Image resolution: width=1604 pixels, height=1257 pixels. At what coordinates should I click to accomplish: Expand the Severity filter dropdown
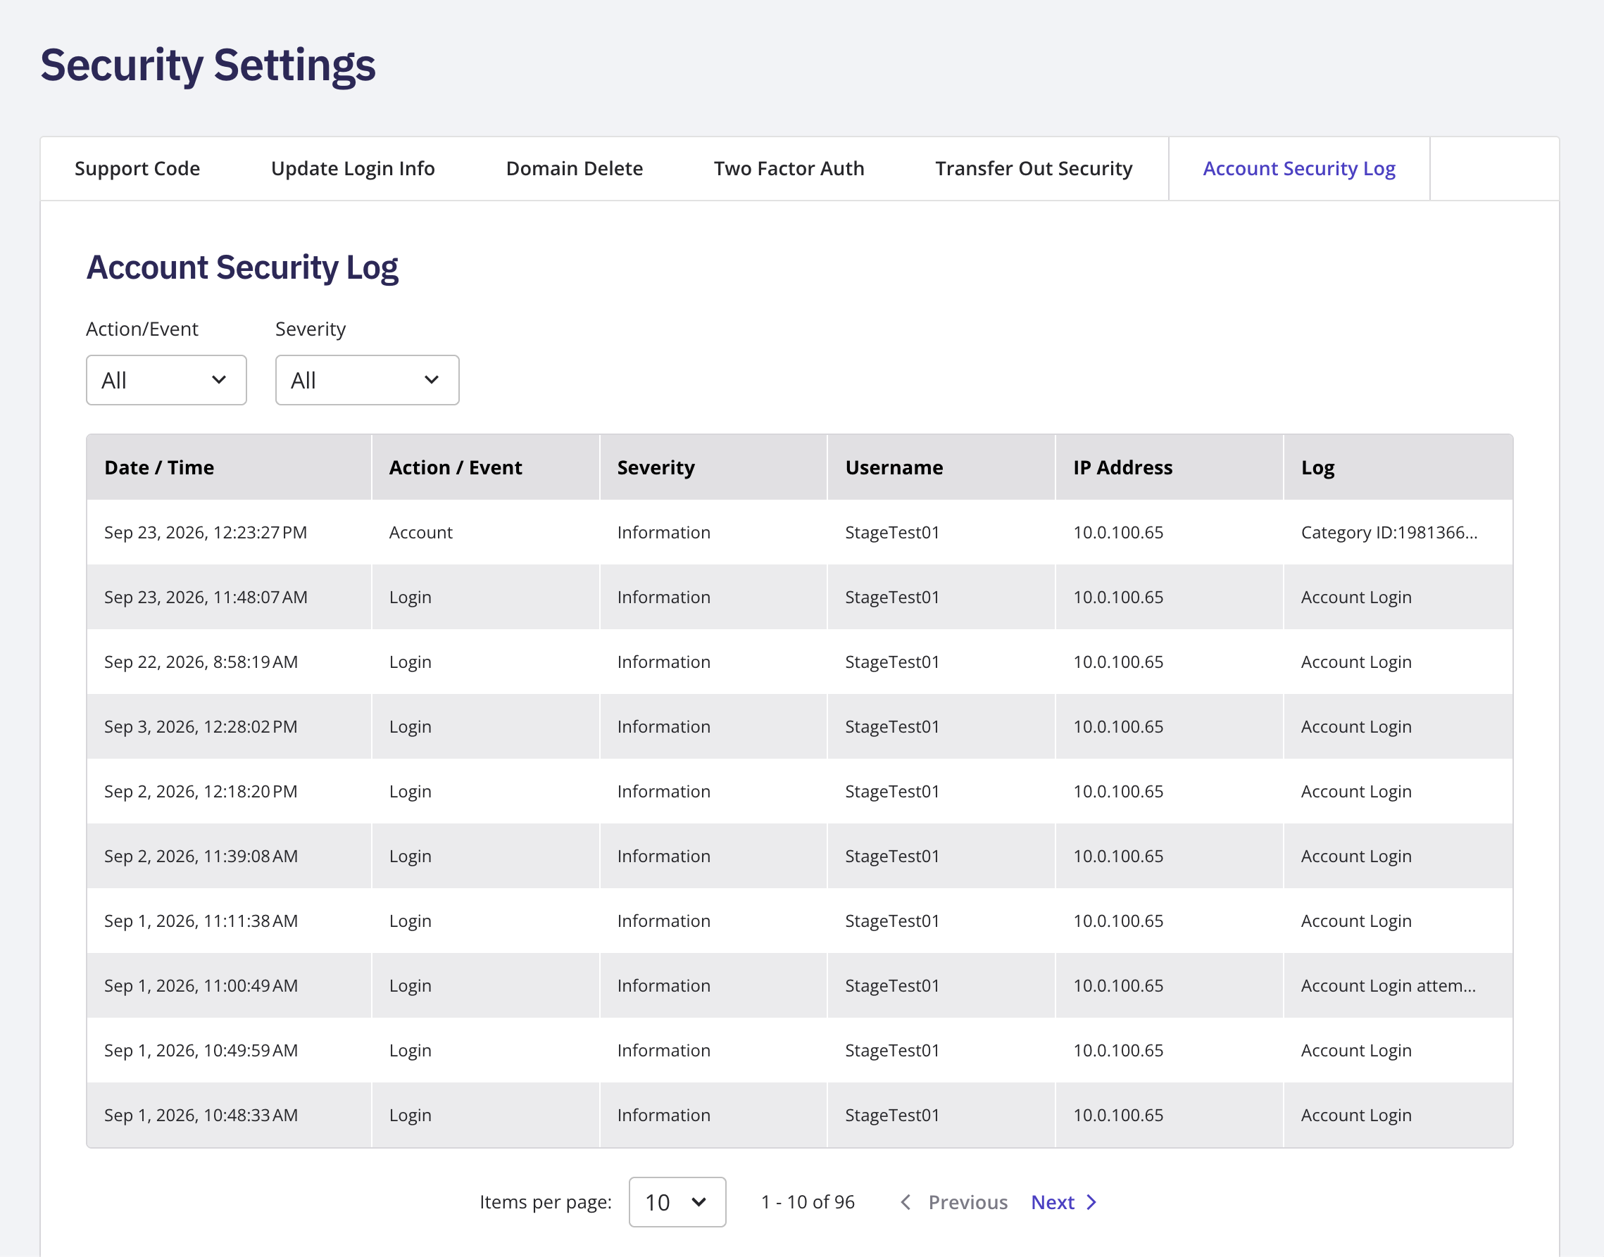click(x=367, y=380)
